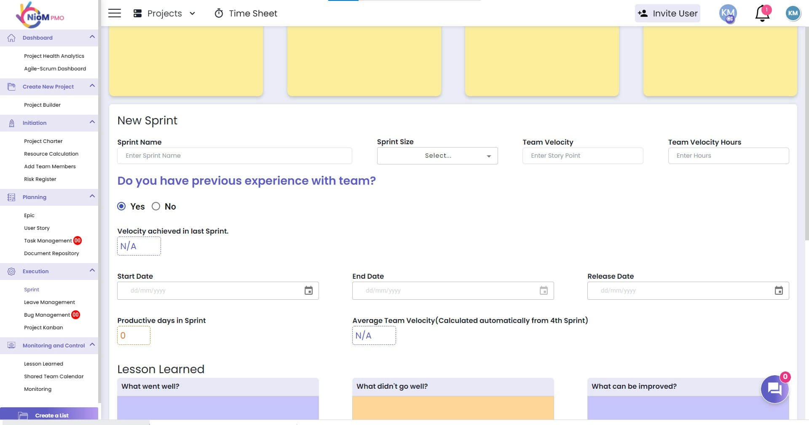The height and width of the screenshot is (425, 809).
Task: Collapse the Execution section chevron
Action: point(92,271)
